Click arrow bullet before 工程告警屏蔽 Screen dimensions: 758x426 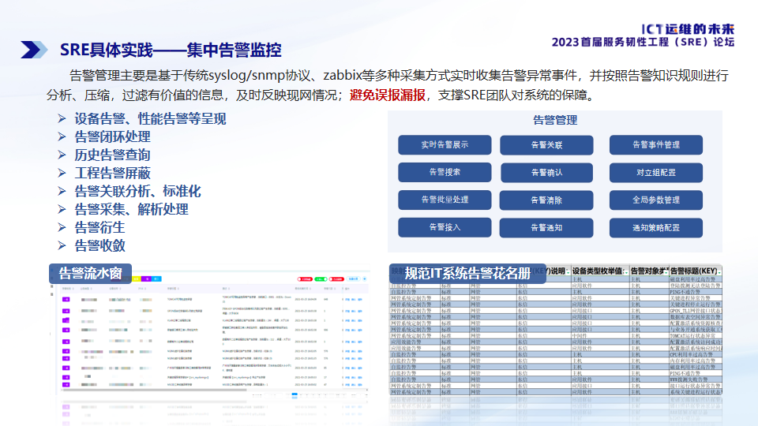[x=62, y=173]
